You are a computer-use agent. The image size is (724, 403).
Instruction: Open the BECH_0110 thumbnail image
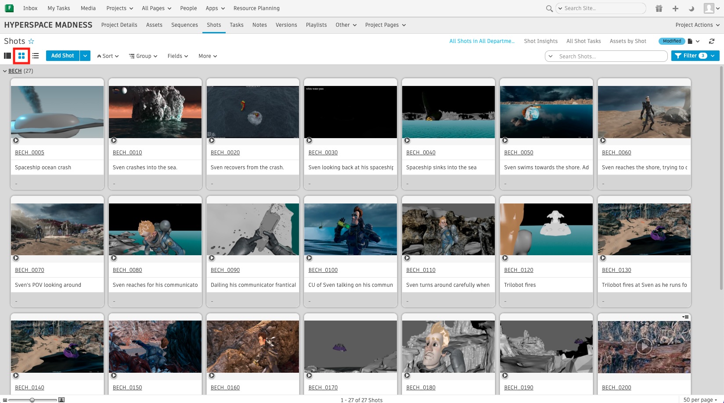[x=448, y=229]
